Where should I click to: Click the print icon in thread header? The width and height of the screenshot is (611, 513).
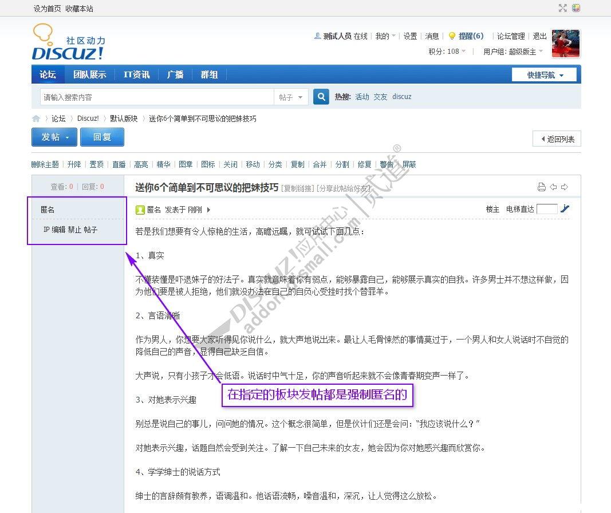[x=542, y=187]
